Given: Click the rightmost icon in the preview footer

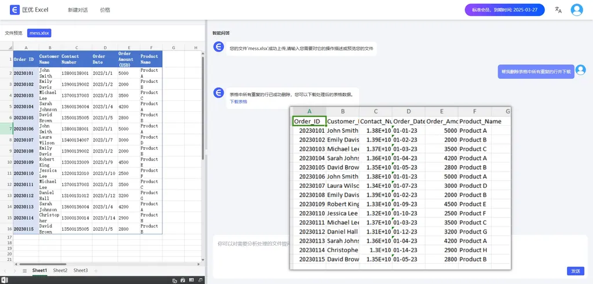Looking at the screenshot, I should point(200,280).
